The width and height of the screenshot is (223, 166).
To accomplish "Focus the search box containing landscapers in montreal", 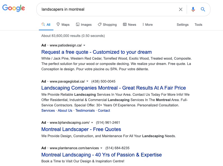I will pos(108,10).
